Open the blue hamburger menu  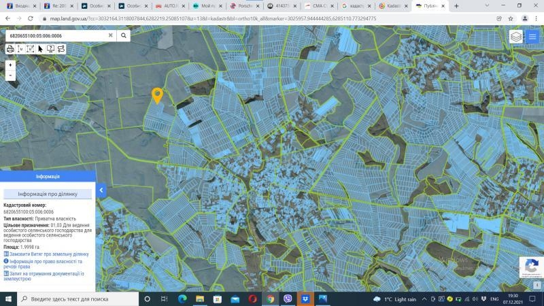click(534, 36)
